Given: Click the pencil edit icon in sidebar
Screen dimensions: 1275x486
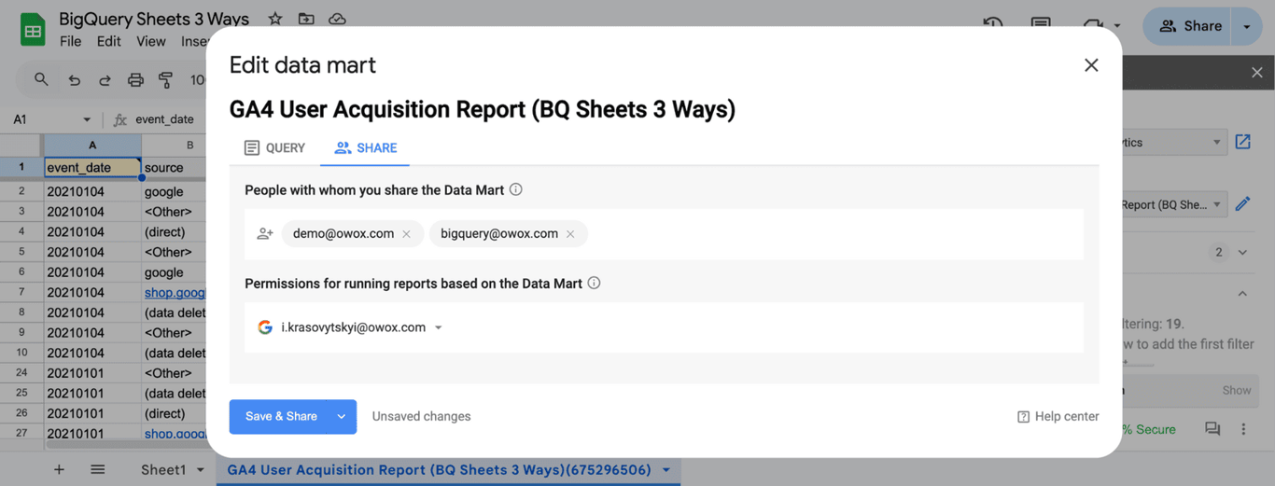Looking at the screenshot, I should [x=1242, y=203].
